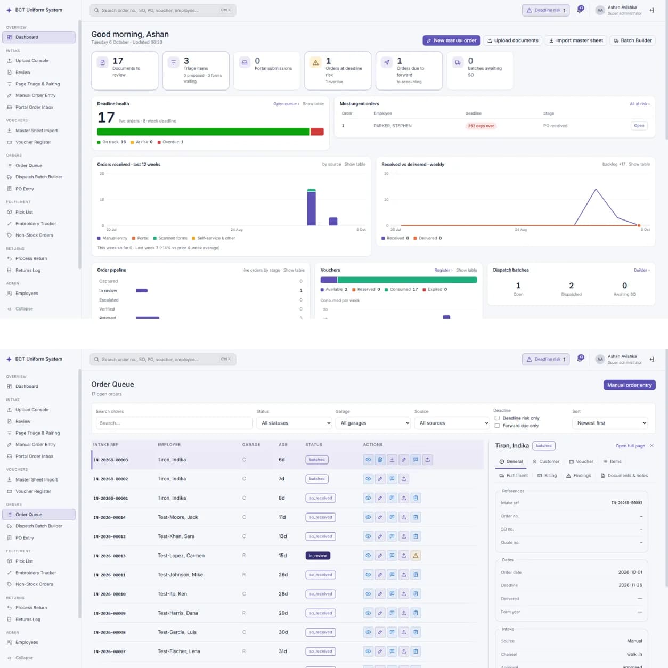Collapse sidebar in Dashboard view

pos(20,308)
